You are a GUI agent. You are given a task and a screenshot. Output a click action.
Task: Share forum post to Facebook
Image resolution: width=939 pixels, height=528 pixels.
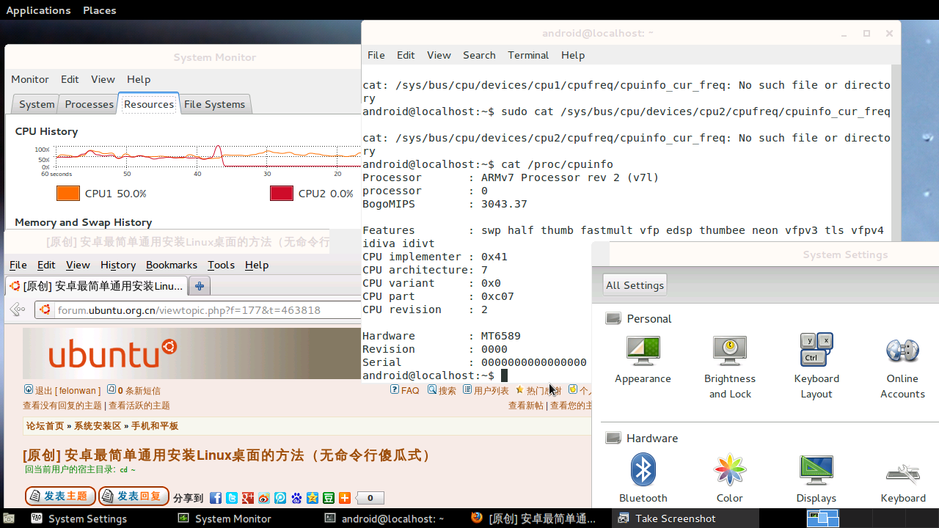pos(216,498)
